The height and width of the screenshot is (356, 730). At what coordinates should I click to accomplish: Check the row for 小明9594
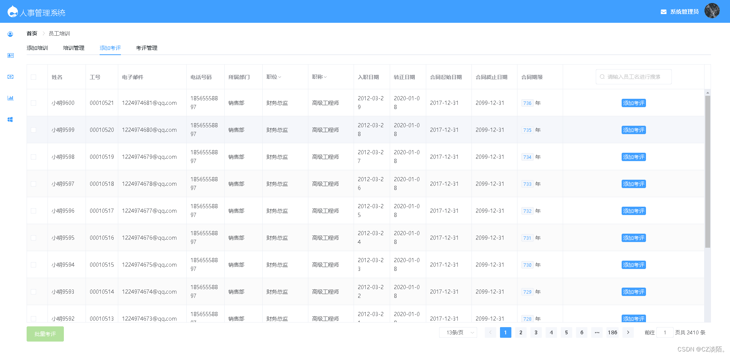coord(33,265)
